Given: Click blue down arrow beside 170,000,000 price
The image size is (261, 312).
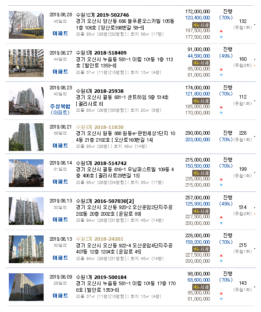Looking at the screenshot, I should click(221, 113).
